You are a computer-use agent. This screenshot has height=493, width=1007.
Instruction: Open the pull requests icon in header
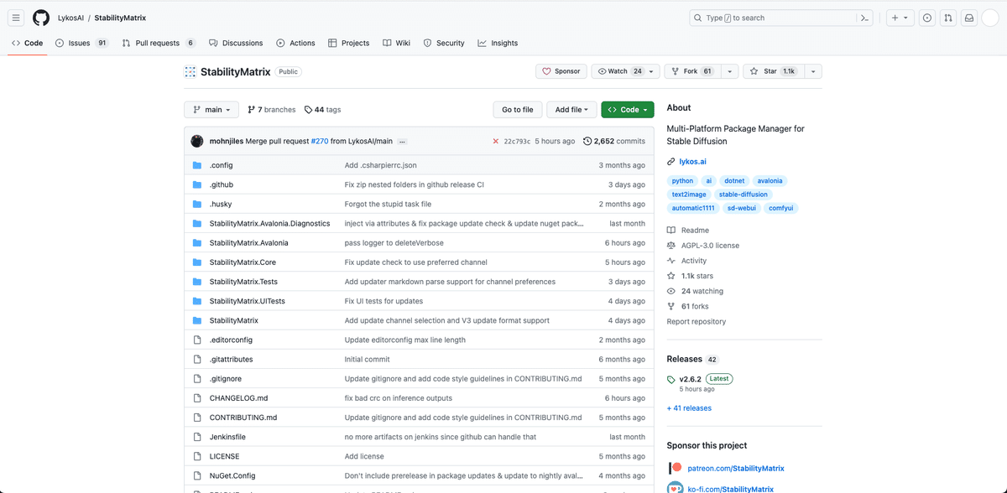tap(948, 18)
